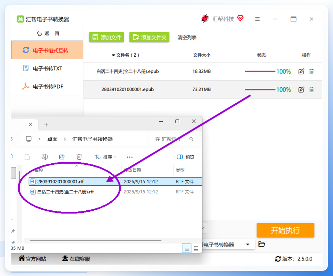Image resolution: width=333 pixels, height=276 pixels.
Task: Delete the 2803910201000001.epub row
Action: coord(312,89)
